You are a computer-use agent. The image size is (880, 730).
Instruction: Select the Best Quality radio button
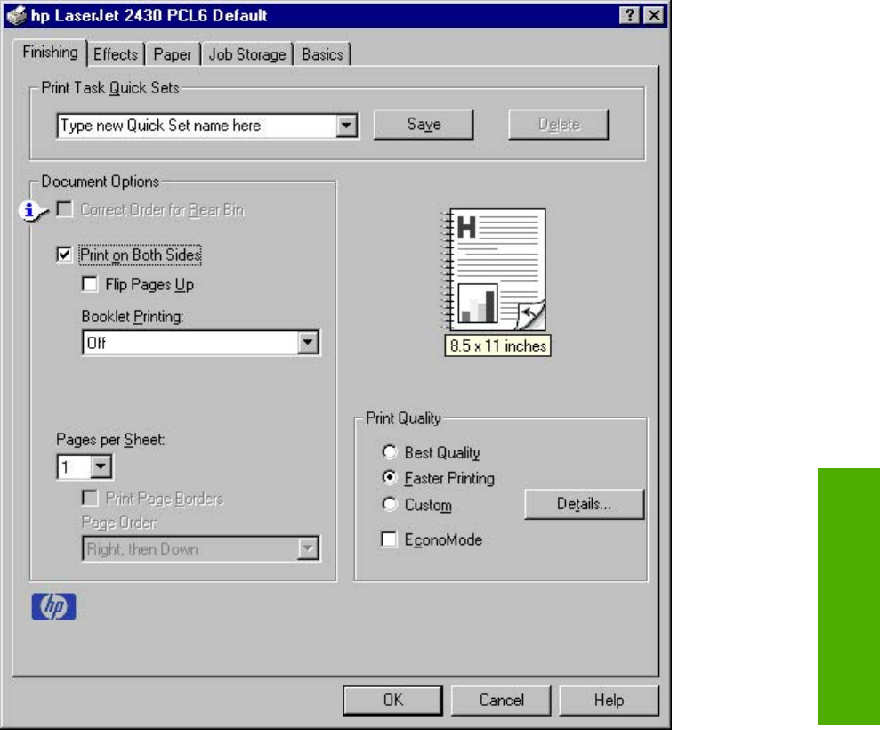tap(389, 451)
